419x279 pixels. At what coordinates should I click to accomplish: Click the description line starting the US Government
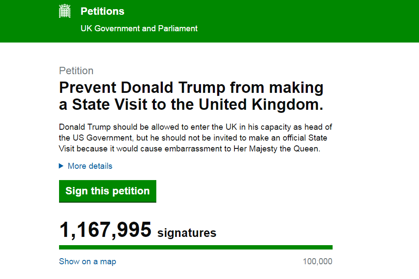[193, 138]
